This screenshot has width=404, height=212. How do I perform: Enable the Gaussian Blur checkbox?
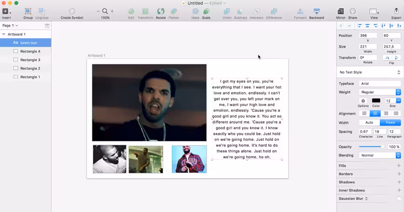[x=399, y=199]
